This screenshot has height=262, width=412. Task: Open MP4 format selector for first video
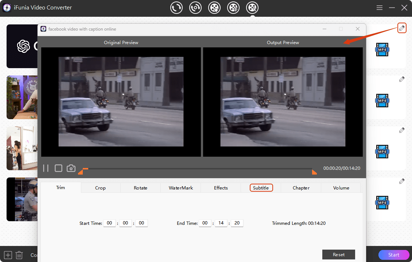(x=382, y=50)
